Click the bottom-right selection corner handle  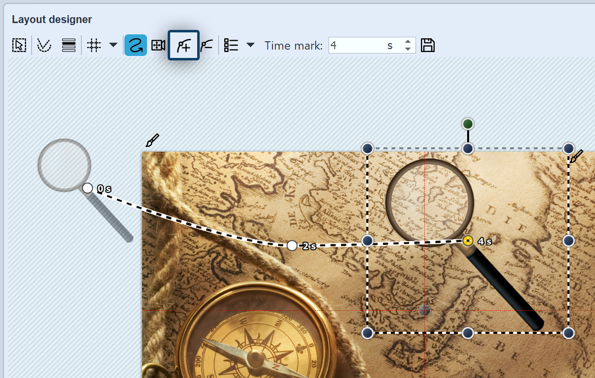pos(568,333)
